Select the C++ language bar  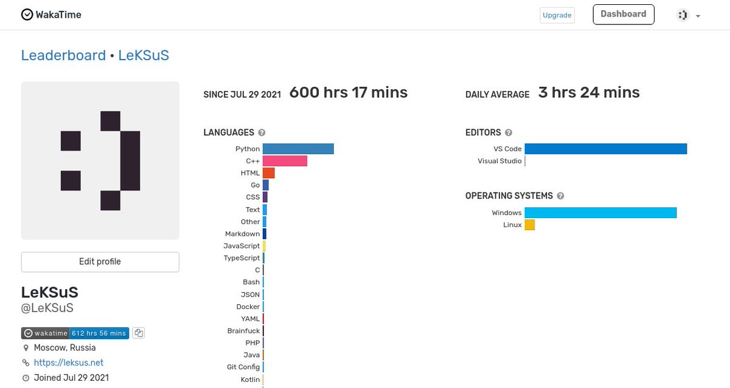(285, 161)
